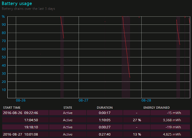Click the 1:10:05 duration cell

[x=105, y=120]
